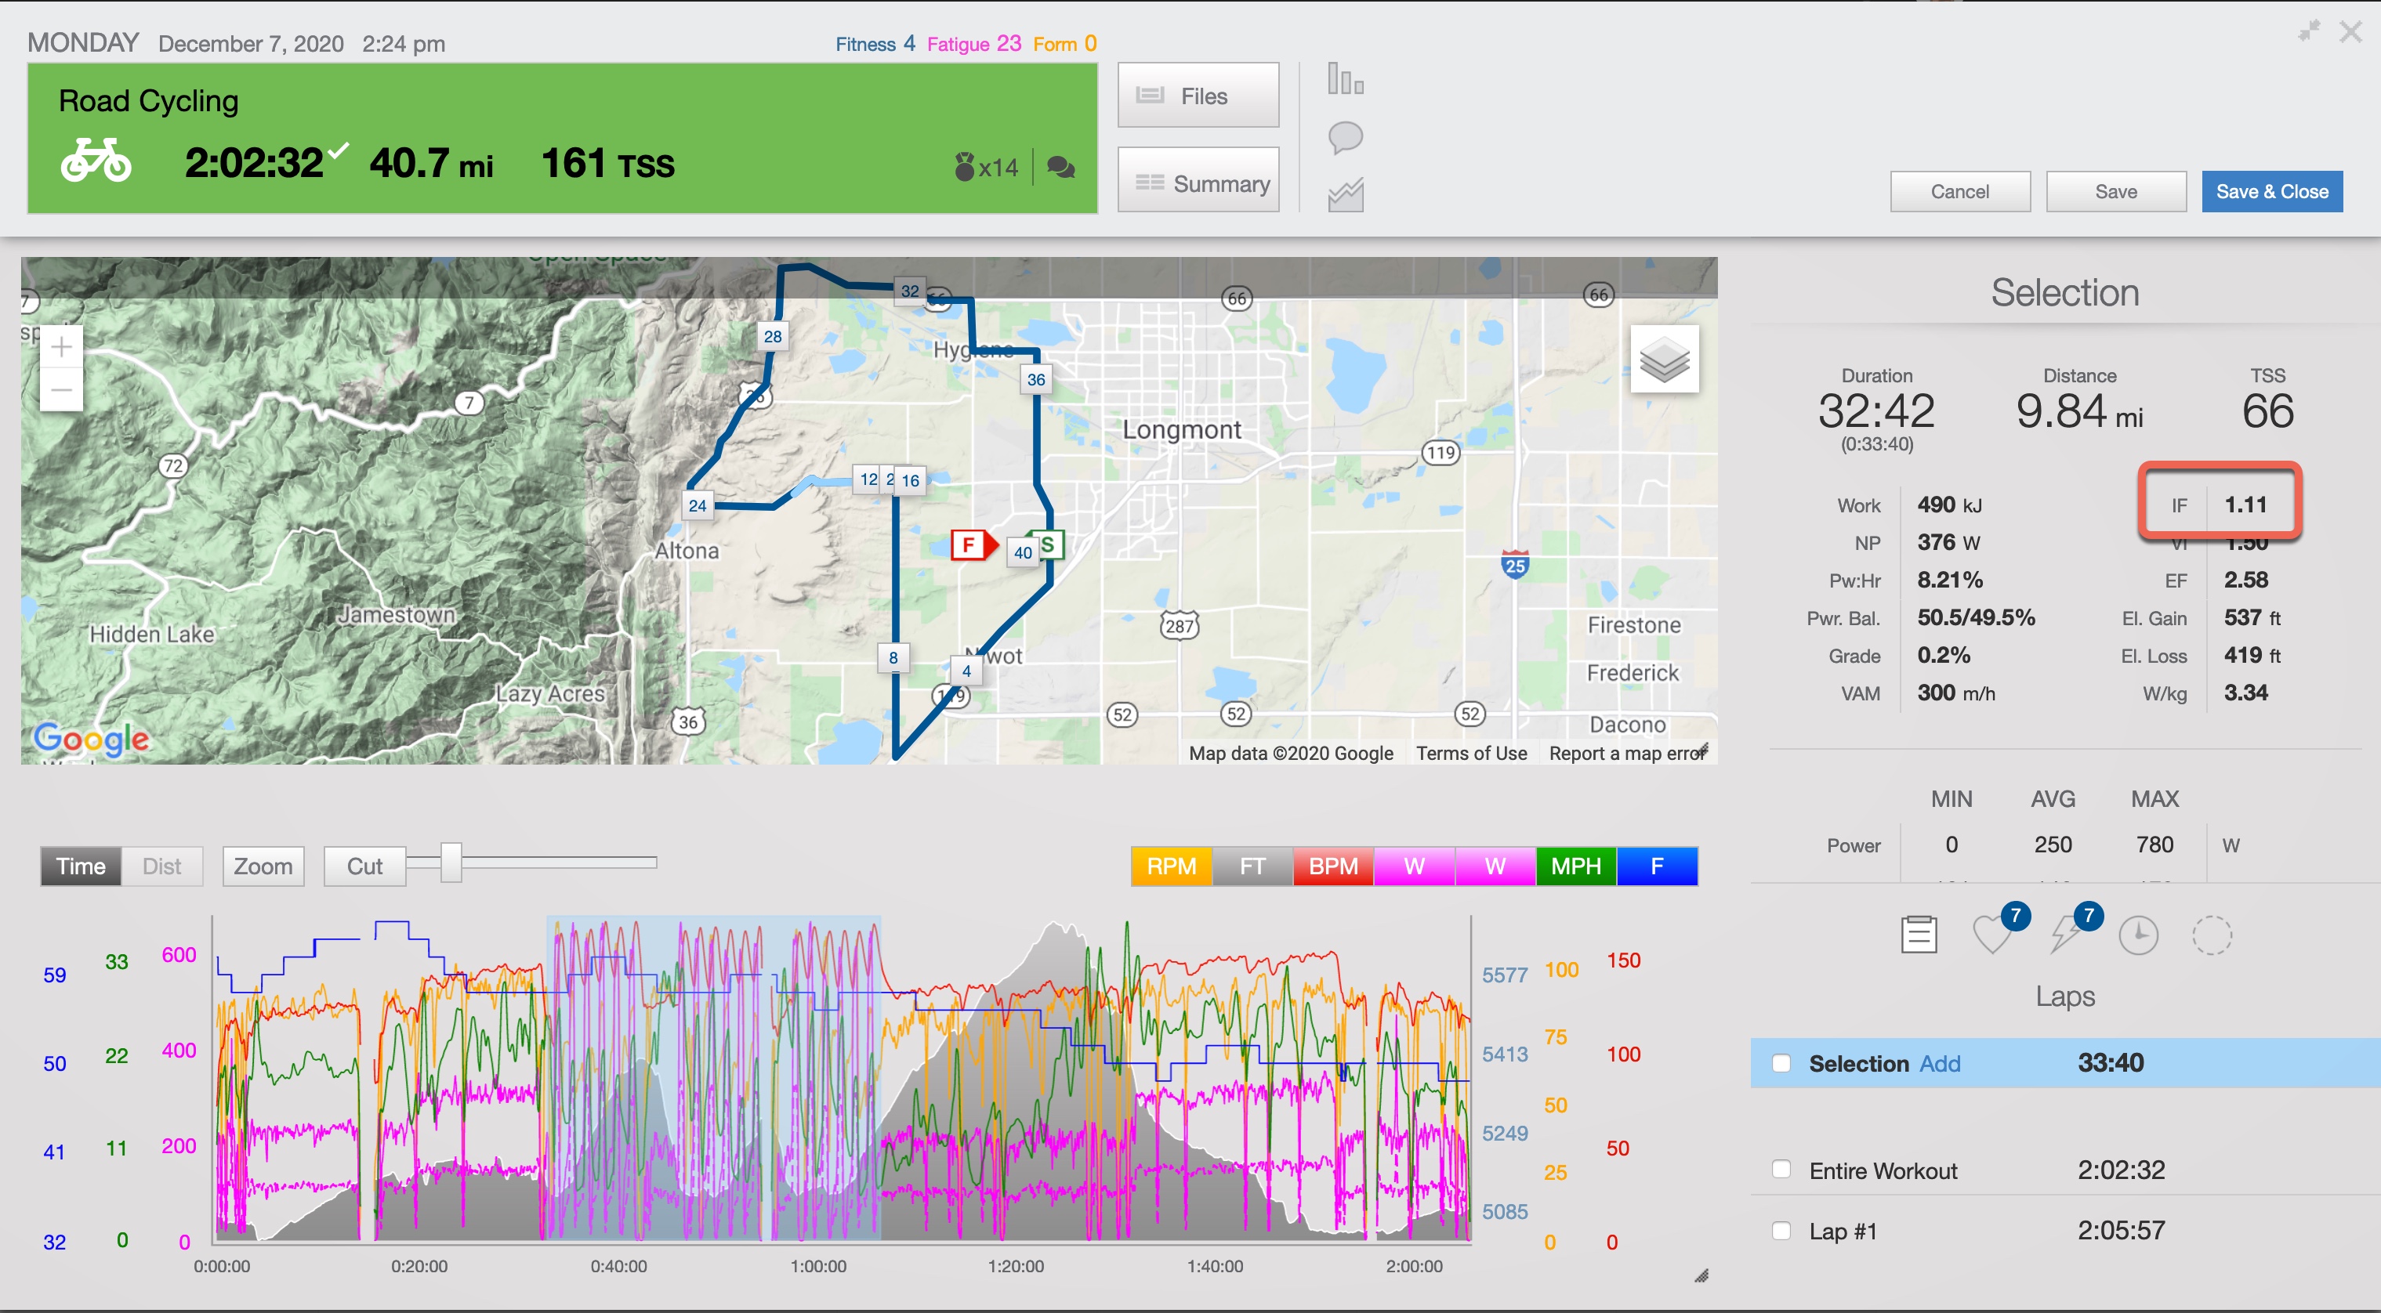
Task: Toggle the MPH speed channel
Action: pos(1576,866)
